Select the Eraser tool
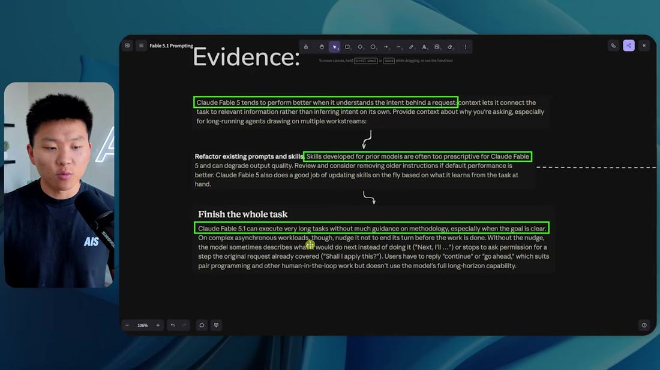This screenshot has width=660, height=370. 450,47
